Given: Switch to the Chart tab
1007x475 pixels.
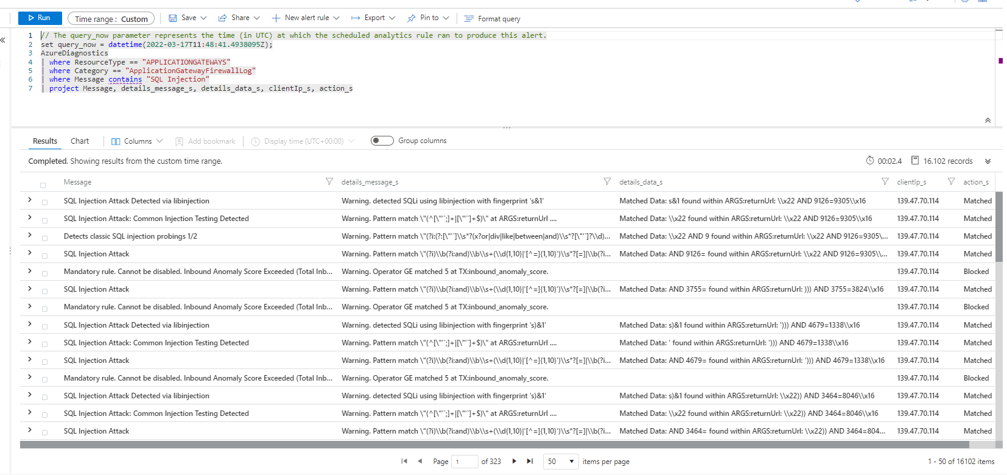Looking at the screenshot, I should coord(80,141).
